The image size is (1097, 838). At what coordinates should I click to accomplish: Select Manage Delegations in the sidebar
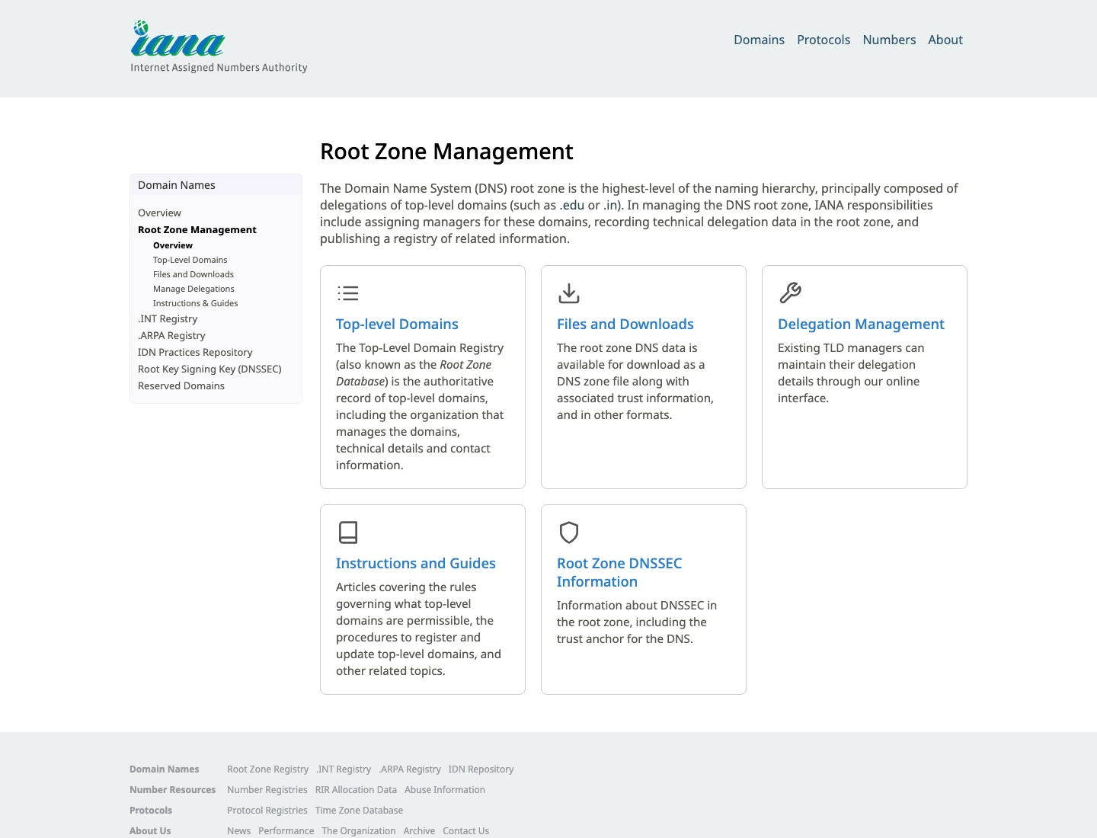193,289
